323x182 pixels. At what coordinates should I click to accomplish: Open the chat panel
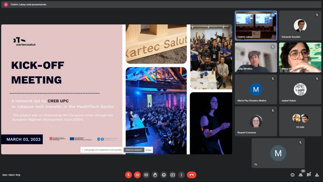[x=309, y=175]
